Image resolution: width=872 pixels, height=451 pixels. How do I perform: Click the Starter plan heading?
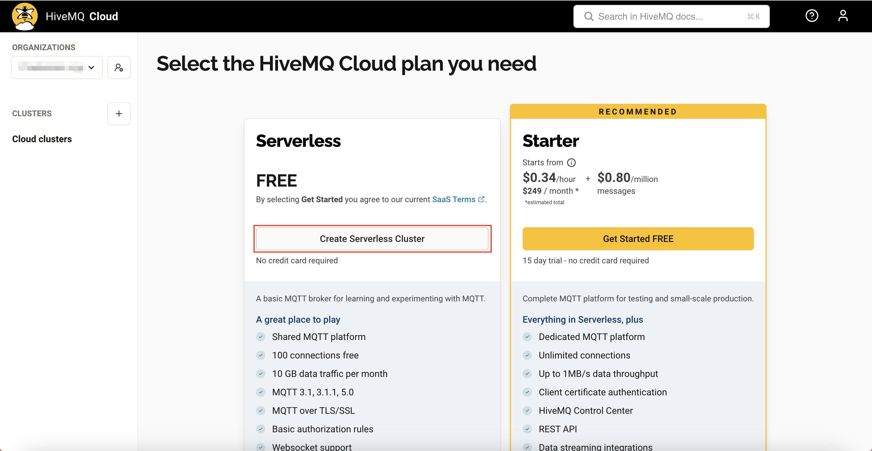click(550, 141)
